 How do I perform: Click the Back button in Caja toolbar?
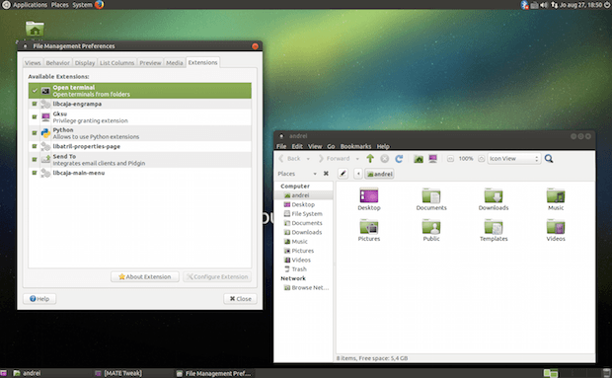(289, 159)
